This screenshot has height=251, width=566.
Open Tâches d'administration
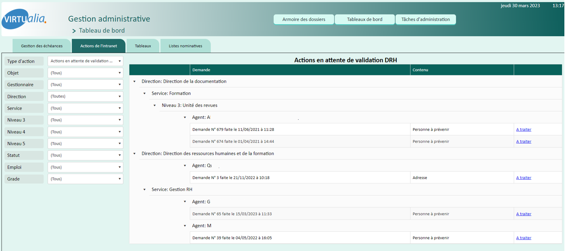coord(425,19)
